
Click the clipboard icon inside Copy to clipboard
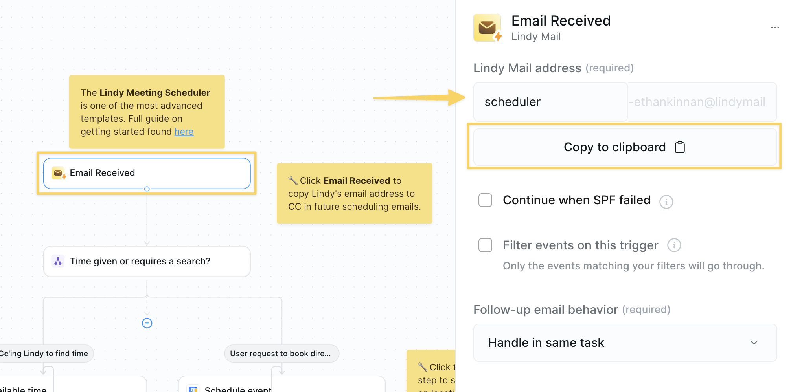pos(680,147)
